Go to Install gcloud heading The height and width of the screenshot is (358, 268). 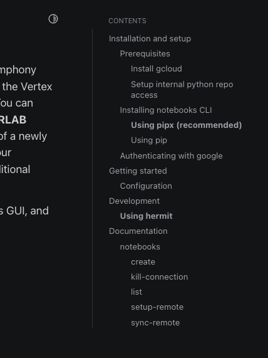coord(157,69)
